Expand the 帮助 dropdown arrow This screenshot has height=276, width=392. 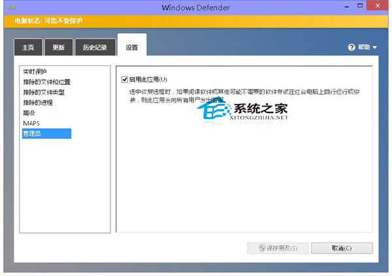coord(375,48)
